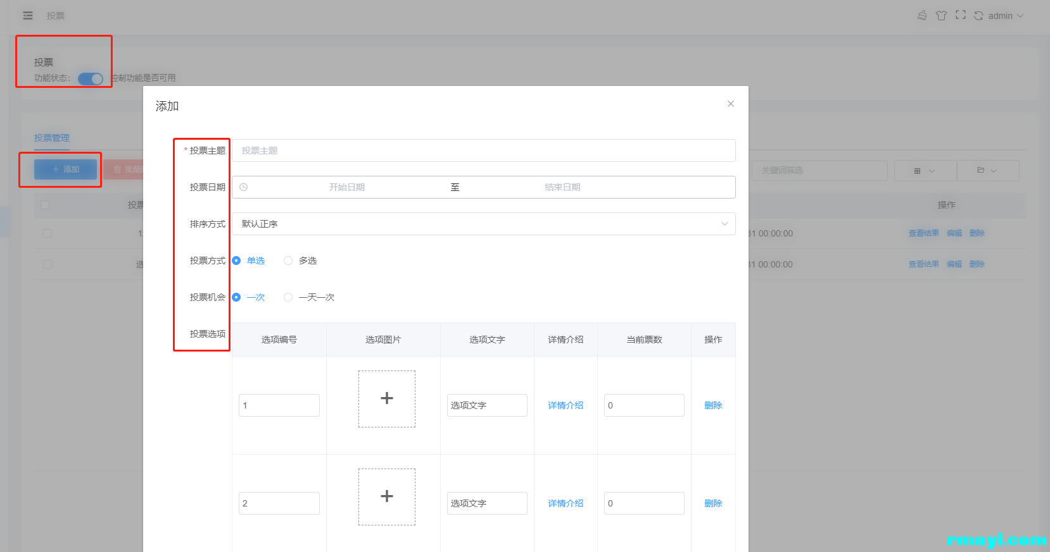The height and width of the screenshot is (552, 1050).
Task: Select the 一次 vote chance radio
Action: click(x=248, y=297)
